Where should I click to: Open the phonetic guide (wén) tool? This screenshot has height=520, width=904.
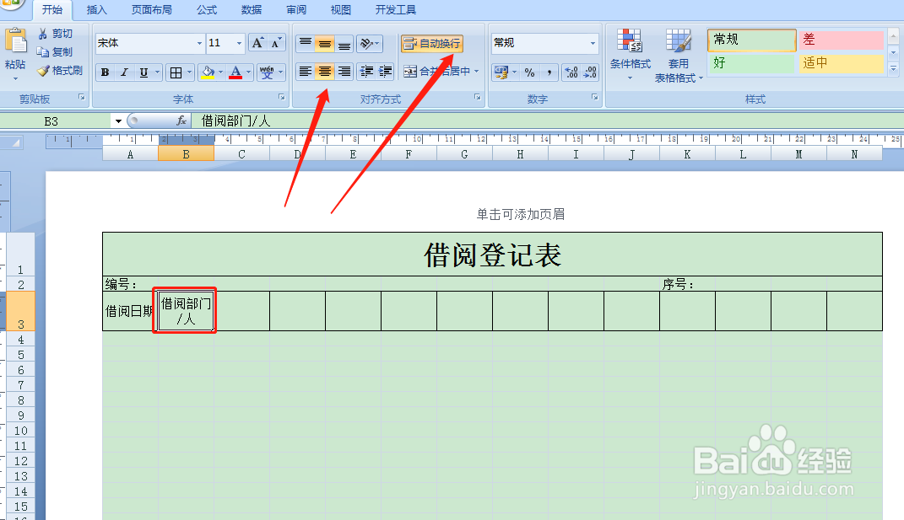tap(267, 72)
